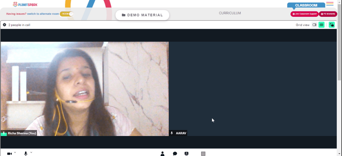Click the scrollbar up arrow
This screenshot has width=342, height=156.
click(x=340, y=1)
